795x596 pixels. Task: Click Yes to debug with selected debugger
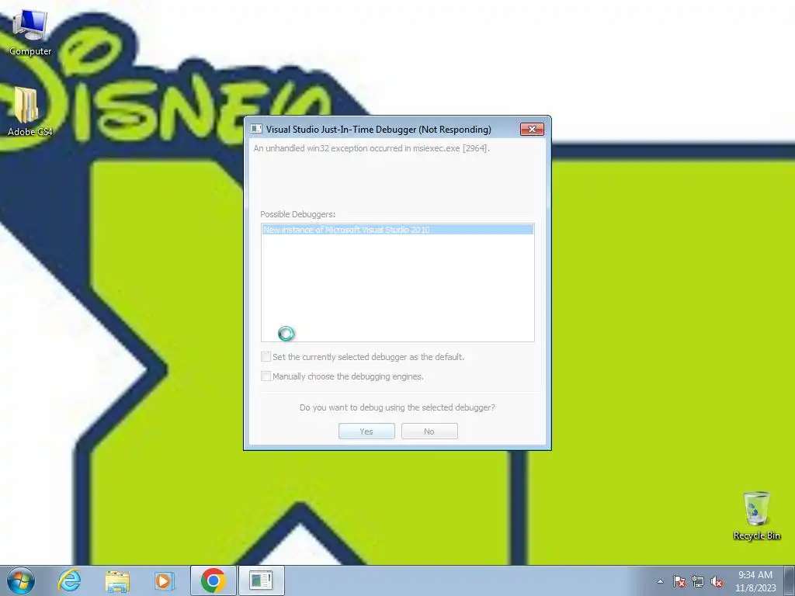point(366,431)
